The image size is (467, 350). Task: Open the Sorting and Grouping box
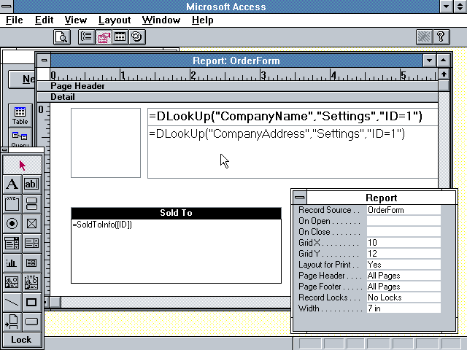coord(87,37)
